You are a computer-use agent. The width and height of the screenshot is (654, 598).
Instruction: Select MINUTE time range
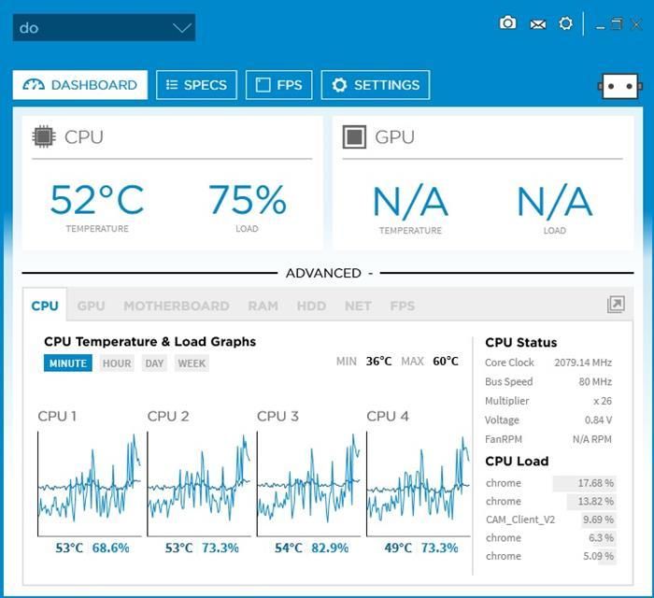tap(67, 363)
